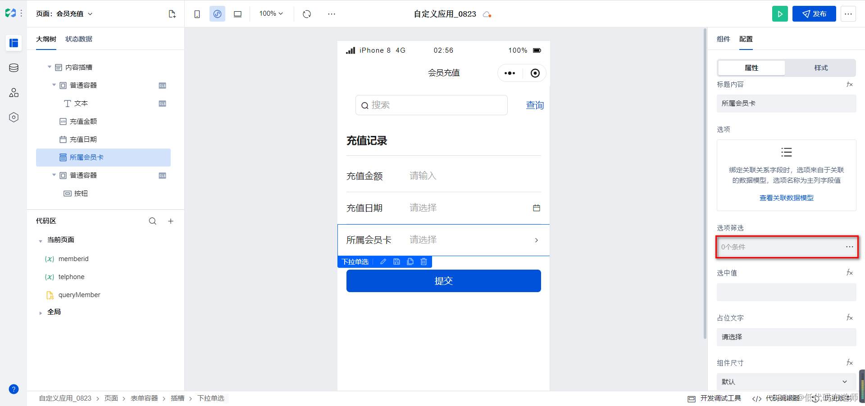This screenshot has height=406, width=865.
Task: Open the 查看关联数据模型 link
Action: pyautogui.click(x=786, y=198)
